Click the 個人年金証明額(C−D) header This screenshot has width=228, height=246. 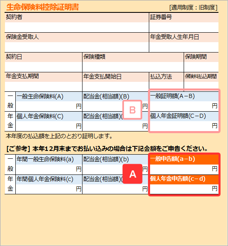178,116
